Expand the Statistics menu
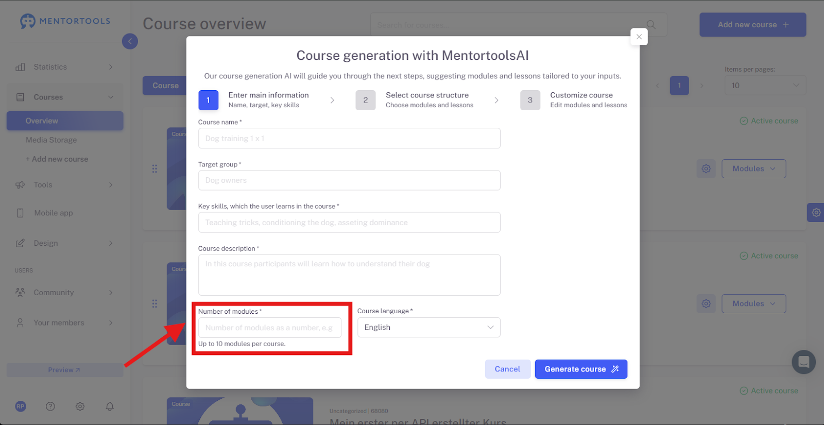This screenshot has height=425, width=824. point(111,67)
